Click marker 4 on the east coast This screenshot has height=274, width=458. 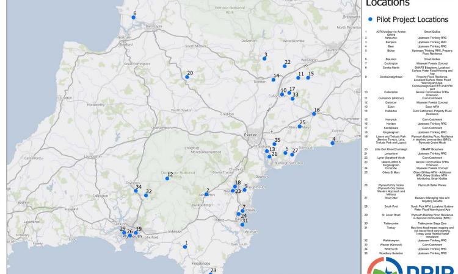coord(332,143)
